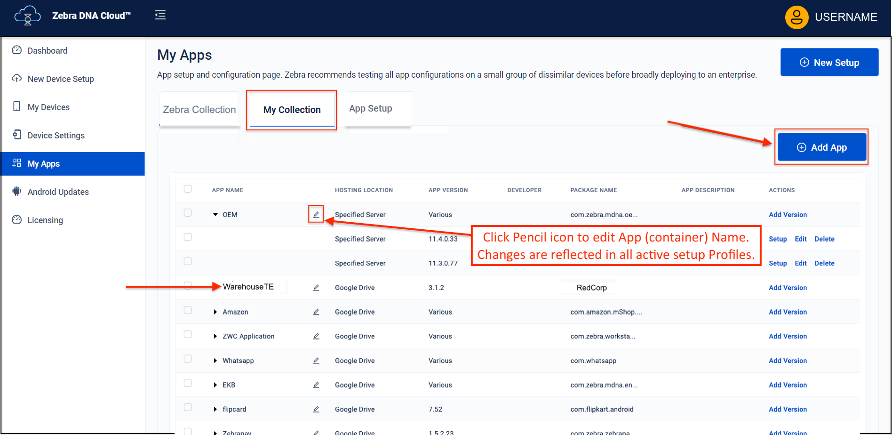Rename flipcard using its pencil icon
Screen dimensions: 892x435
pyautogui.click(x=316, y=410)
